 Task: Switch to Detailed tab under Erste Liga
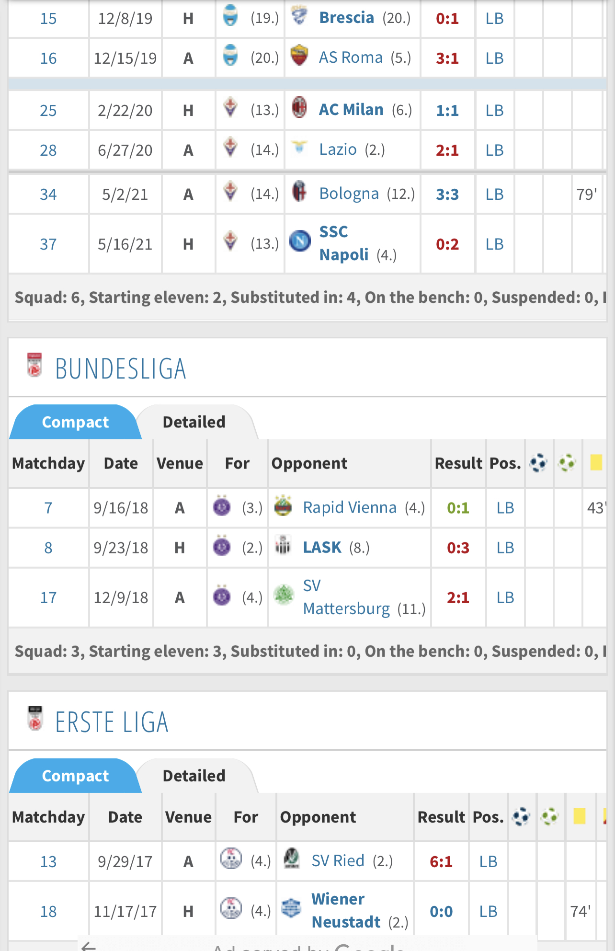tap(194, 776)
